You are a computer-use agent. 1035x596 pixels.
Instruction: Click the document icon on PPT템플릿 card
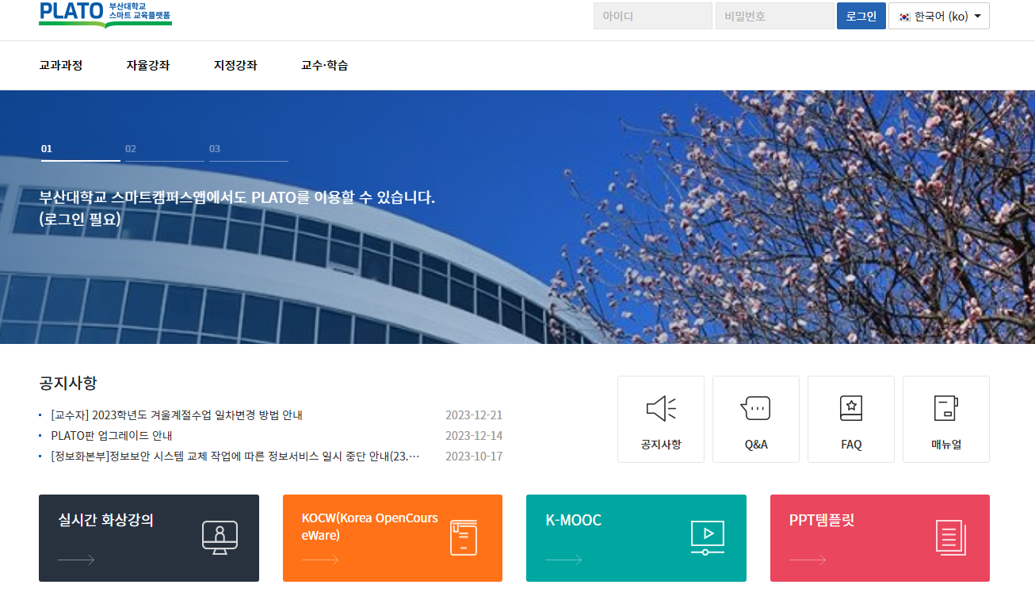[950, 536]
